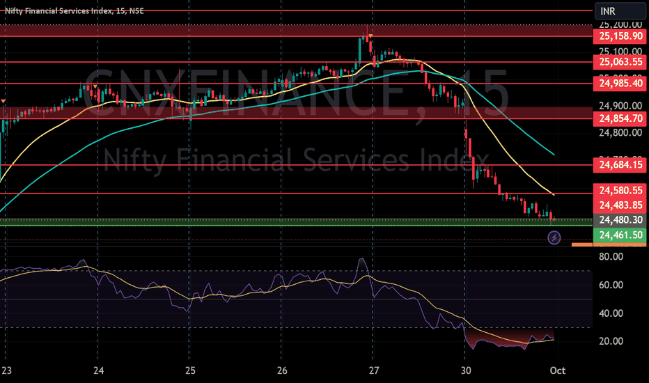This screenshot has width=649, height=383.
Task: Click the 25,100.00 price scale value
Action: click(x=620, y=52)
